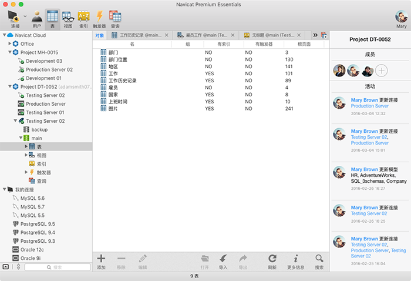Image resolution: width=411 pixels, height=281 pixels.
Task: Expand the 触发器 tree node
Action: click(26, 172)
